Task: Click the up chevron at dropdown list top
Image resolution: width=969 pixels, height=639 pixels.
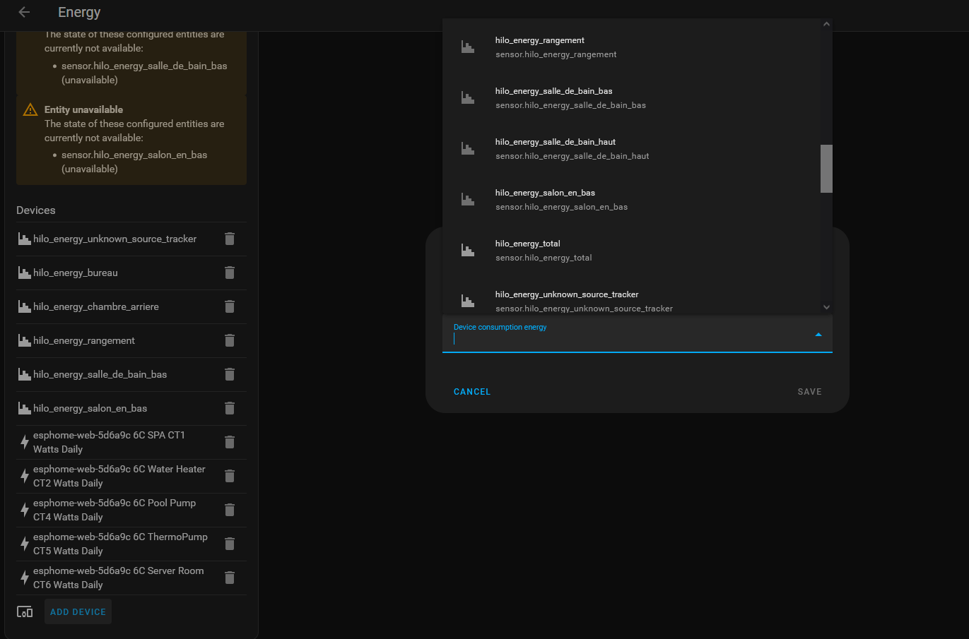Action: pos(826,23)
